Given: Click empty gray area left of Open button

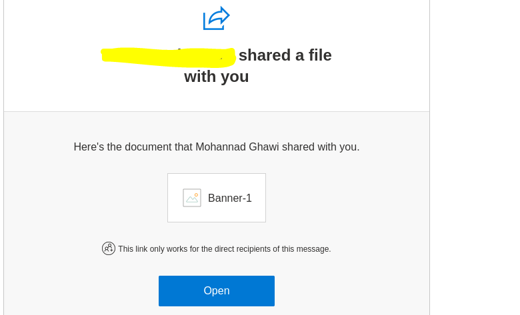Looking at the screenshot, I should click(x=80, y=291).
